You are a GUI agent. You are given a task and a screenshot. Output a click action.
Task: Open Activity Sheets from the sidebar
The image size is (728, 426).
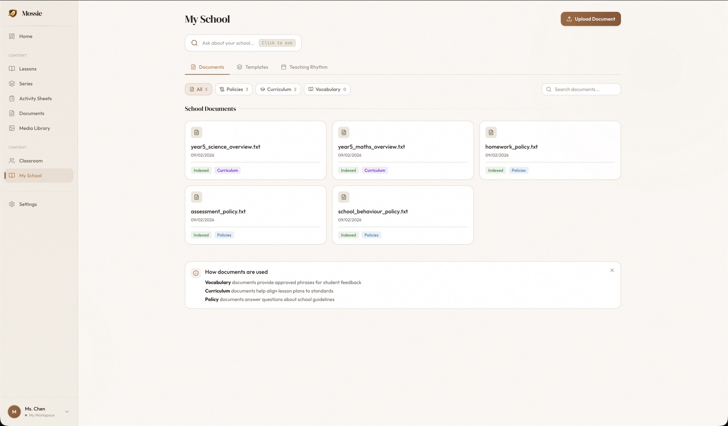click(x=36, y=98)
